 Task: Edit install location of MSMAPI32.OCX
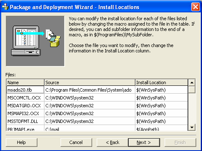[161, 113]
